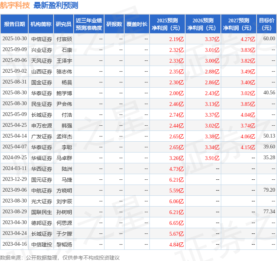This screenshot has width=277, height=261.
Task: Click the 天风证券 cell
Action: click(42, 61)
